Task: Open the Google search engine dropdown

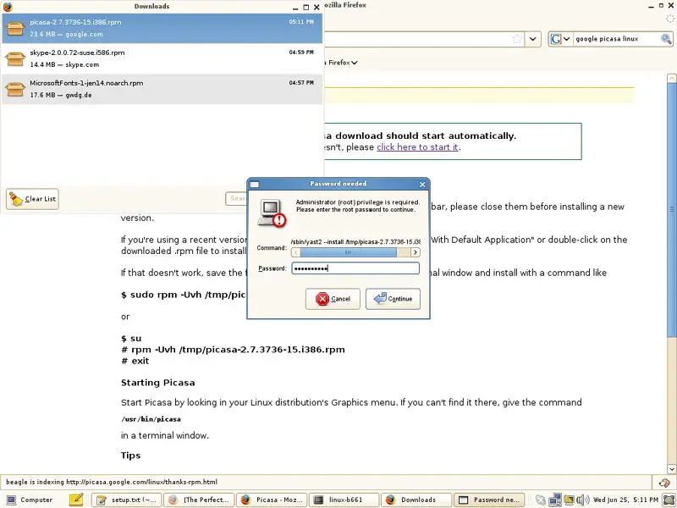Action: pos(560,39)
